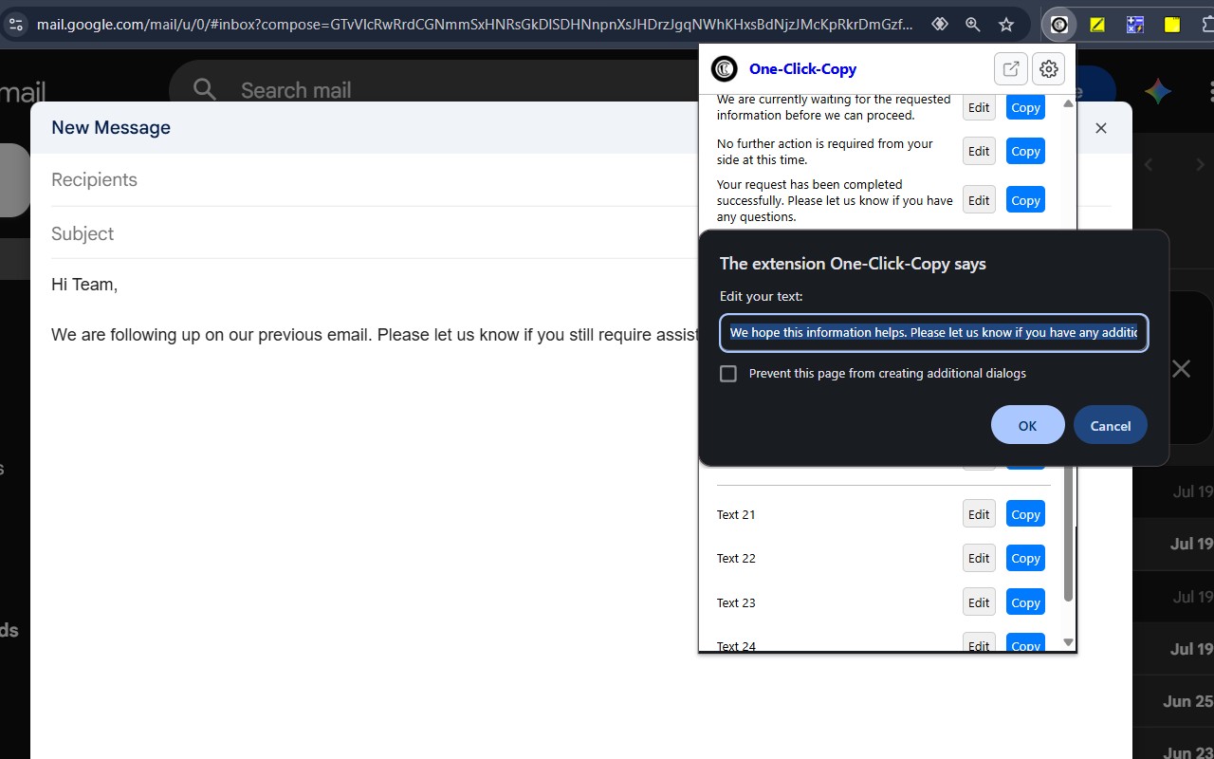
Task: Copy Text 21 snippet
Action: (1025, 514)
